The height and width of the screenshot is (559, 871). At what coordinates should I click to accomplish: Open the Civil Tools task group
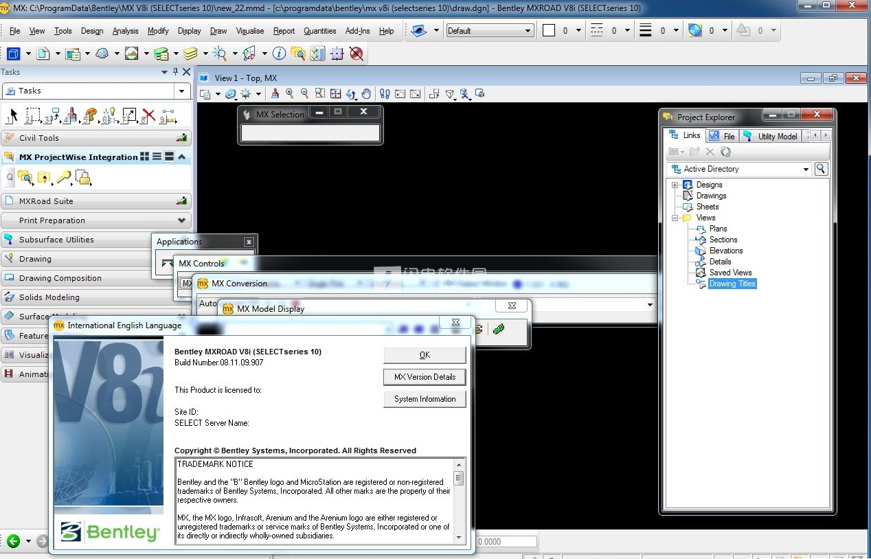(x=96, y=138)
